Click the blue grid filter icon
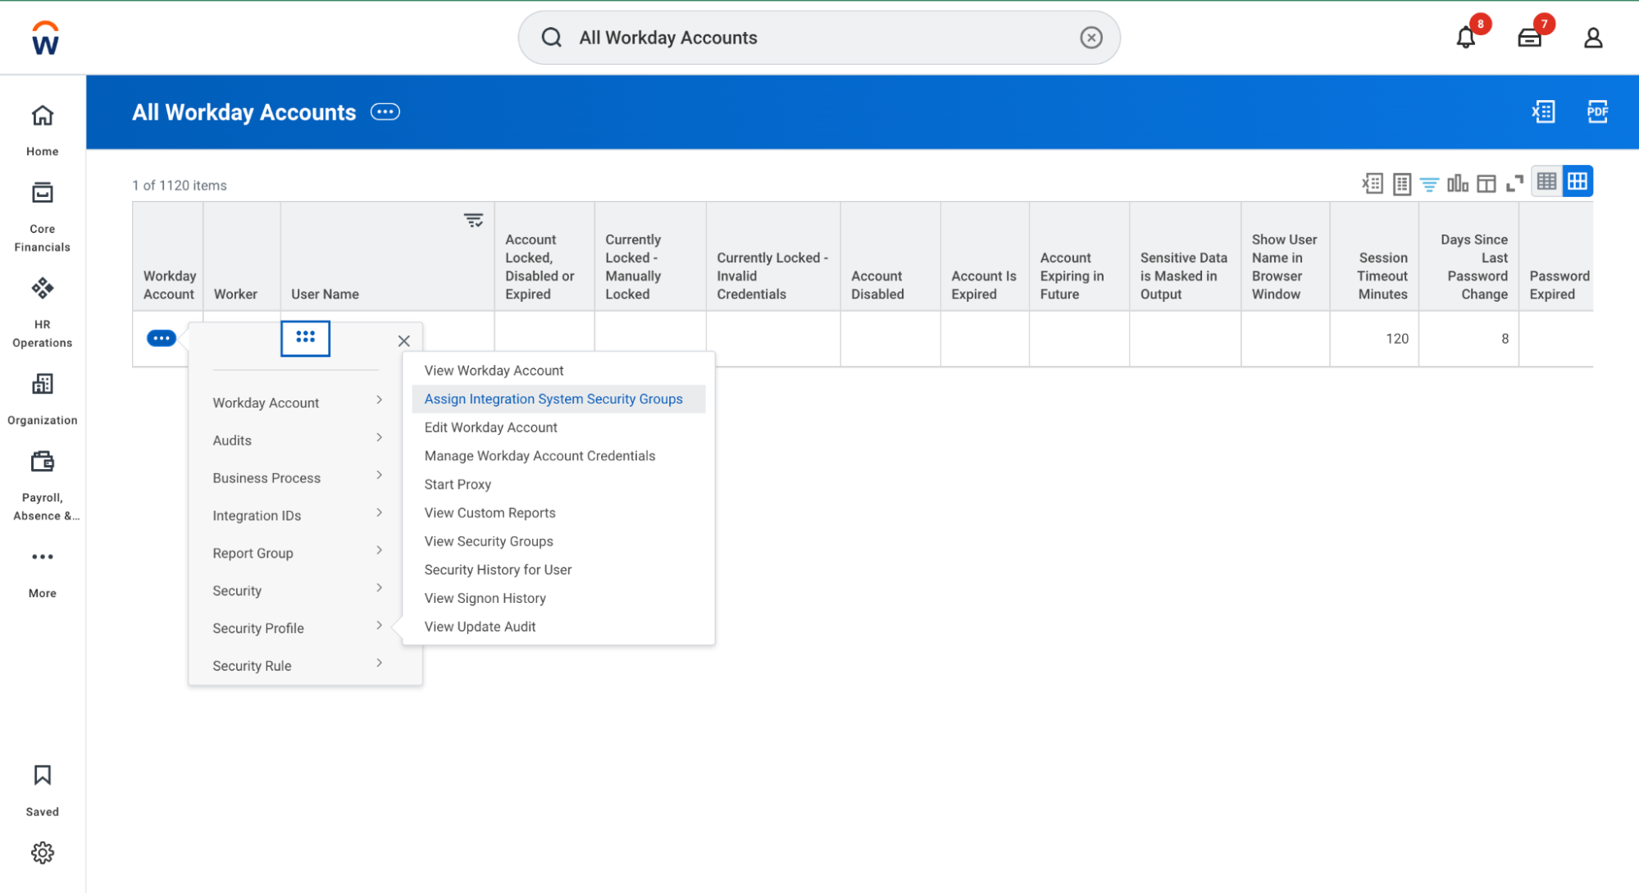 [1429, 184]
